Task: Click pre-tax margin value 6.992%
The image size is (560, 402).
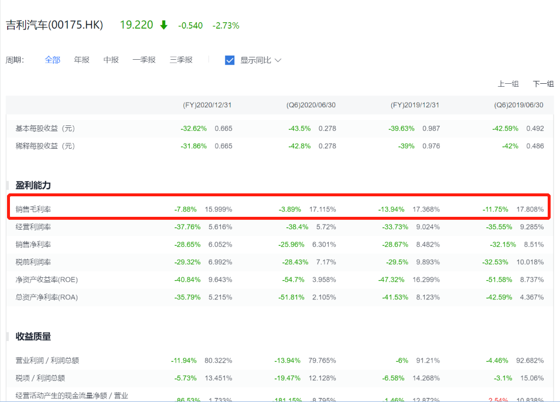Action: (x=220, y=262)
